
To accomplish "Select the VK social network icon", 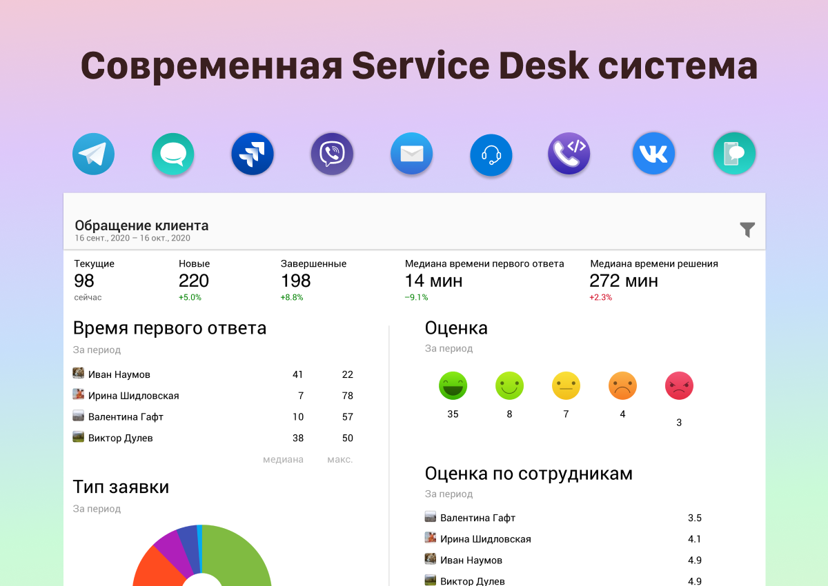I will tap(653, 154).
